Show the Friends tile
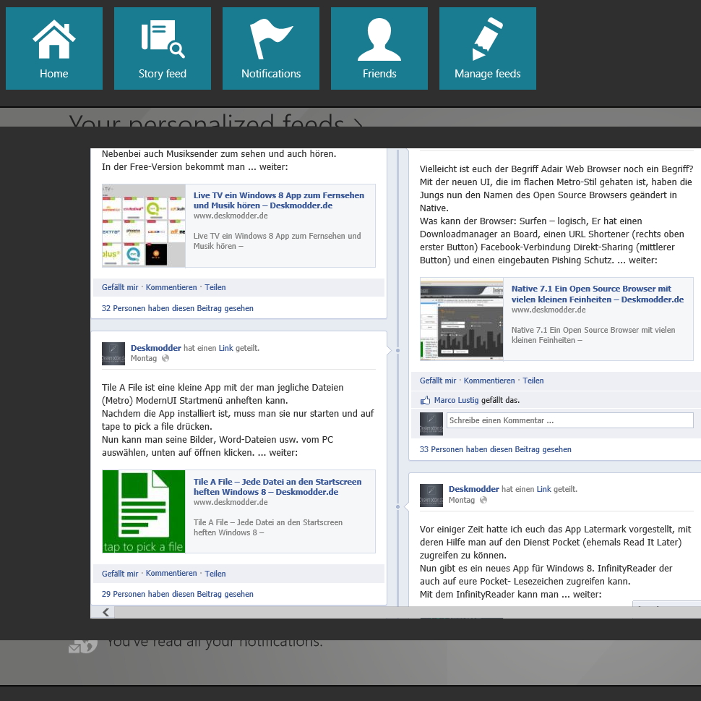The height and width of the screenshot is (701, 701). (x=379, y=48)
